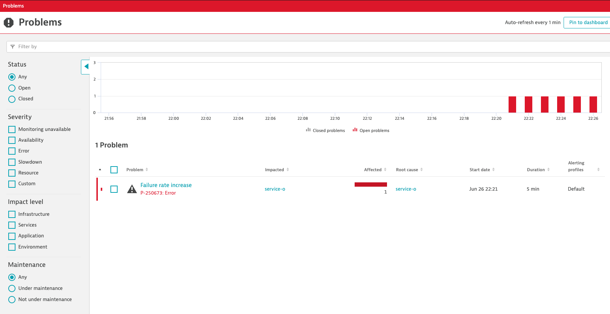Sort by Root cause column arrows
Screen dimensions: 610x314
422,170
